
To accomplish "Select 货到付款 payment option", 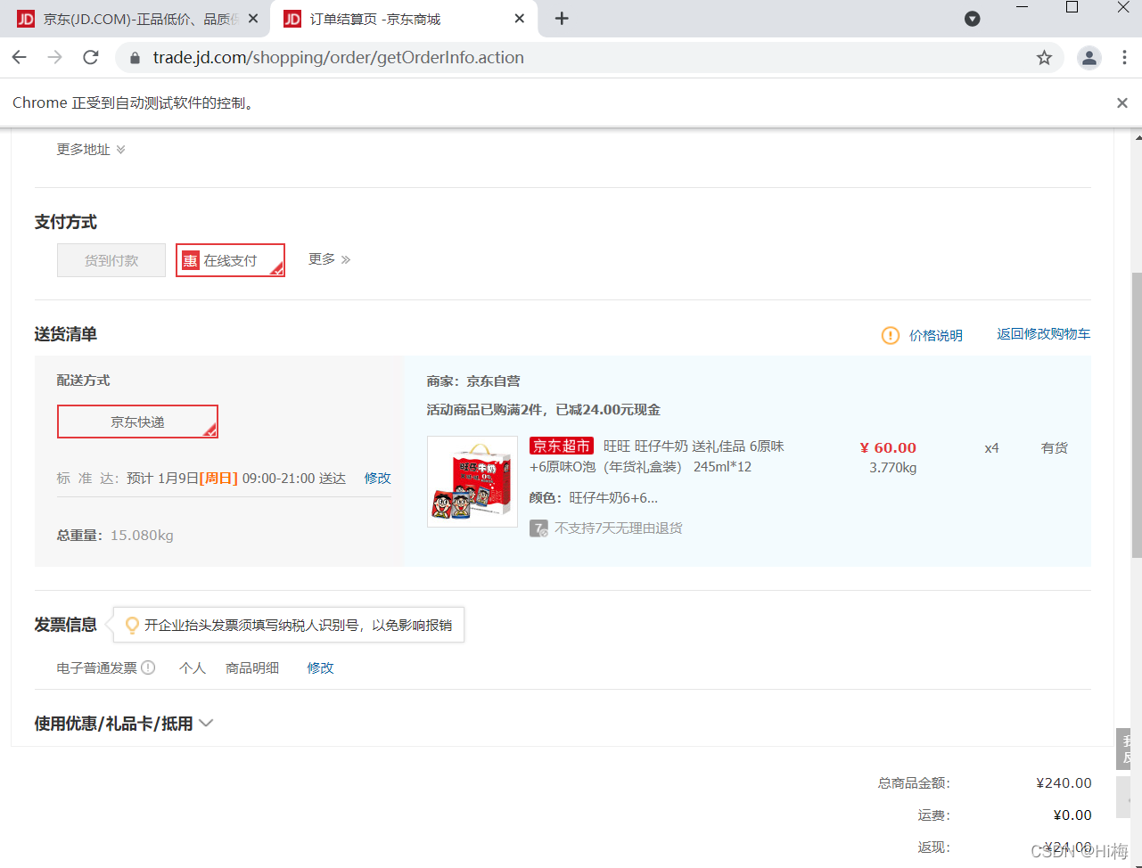I will 111,260.
